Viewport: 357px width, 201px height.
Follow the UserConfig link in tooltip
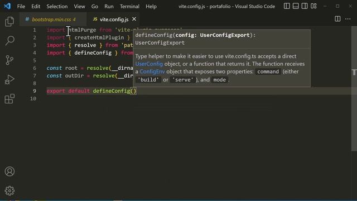[x=149, y=64]
